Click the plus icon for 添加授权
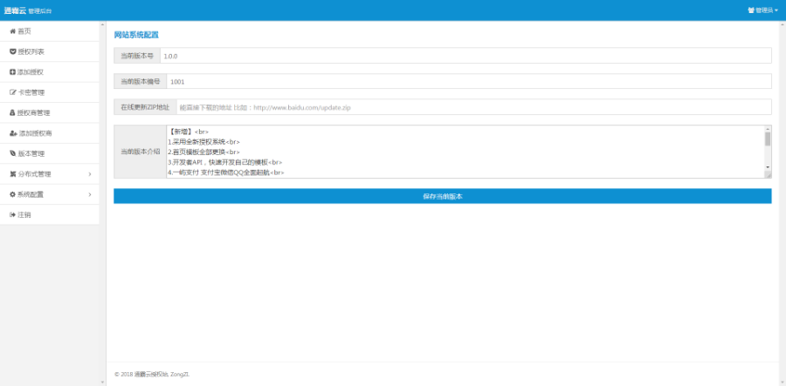Image resolution: width=786 pixels, height=386 pixels. tap(12, 72)
